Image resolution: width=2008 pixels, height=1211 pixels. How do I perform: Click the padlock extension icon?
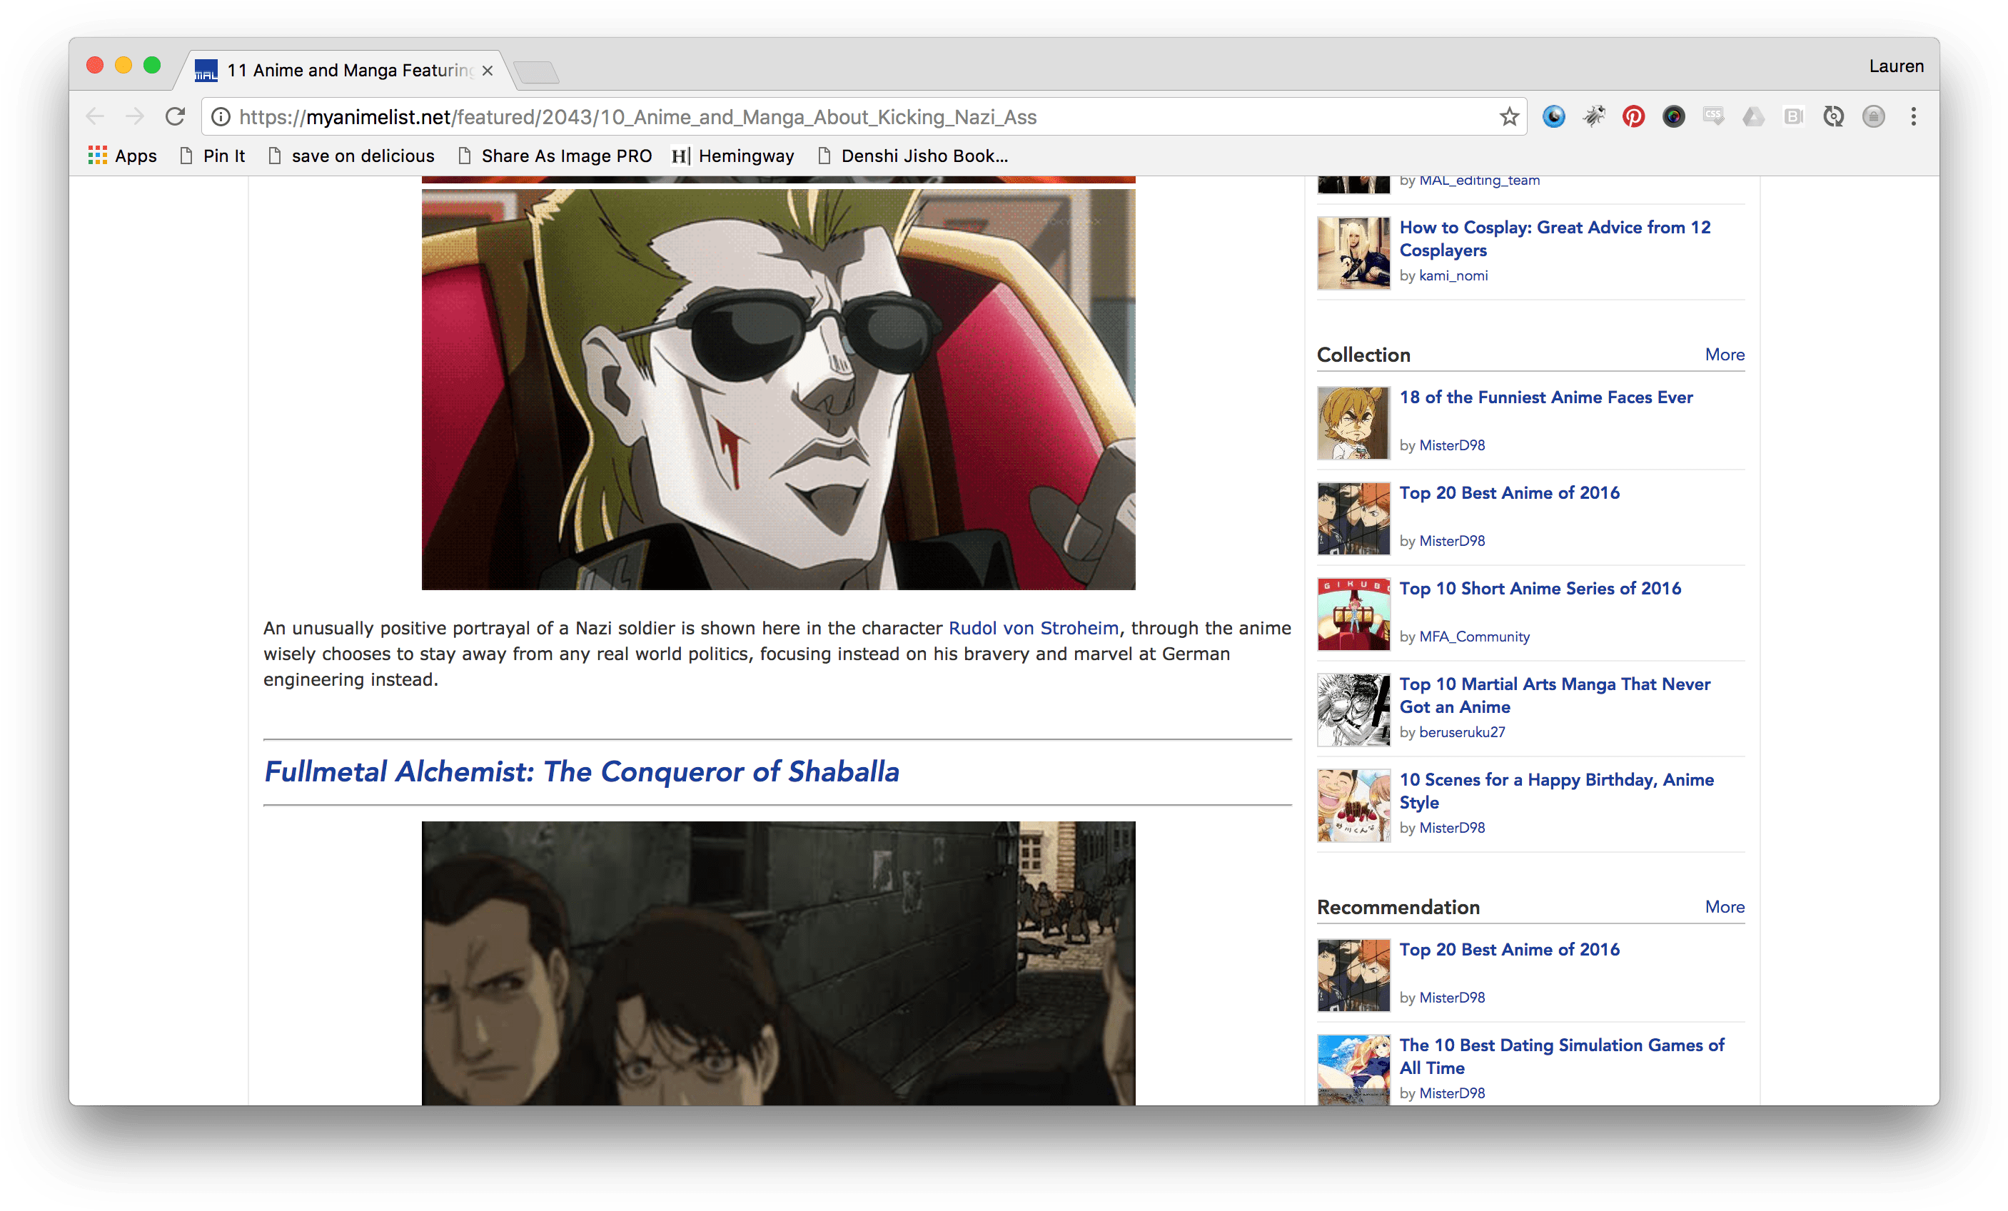coord(1874,116)
